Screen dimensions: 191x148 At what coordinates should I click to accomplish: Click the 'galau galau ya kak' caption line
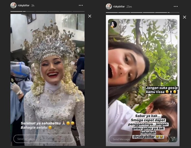click(x=148, y=128)
